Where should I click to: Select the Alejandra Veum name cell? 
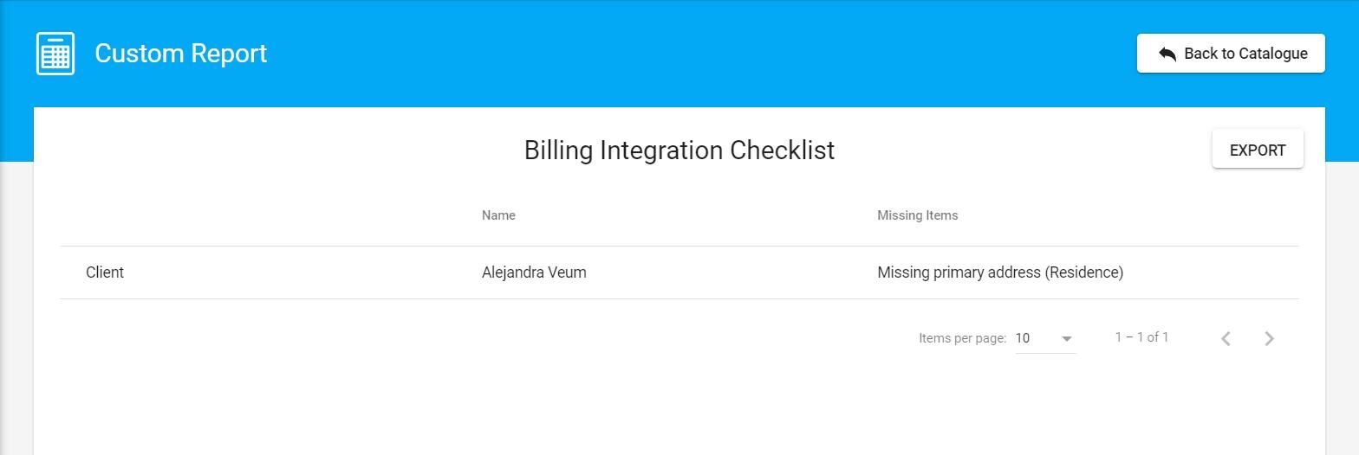point(534,272)
